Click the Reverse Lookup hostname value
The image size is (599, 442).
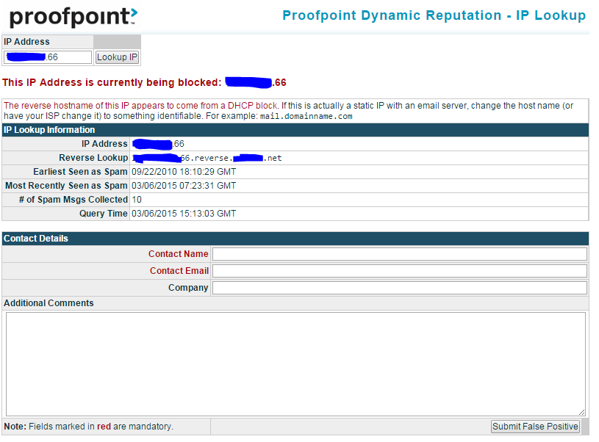click(207, 158)
